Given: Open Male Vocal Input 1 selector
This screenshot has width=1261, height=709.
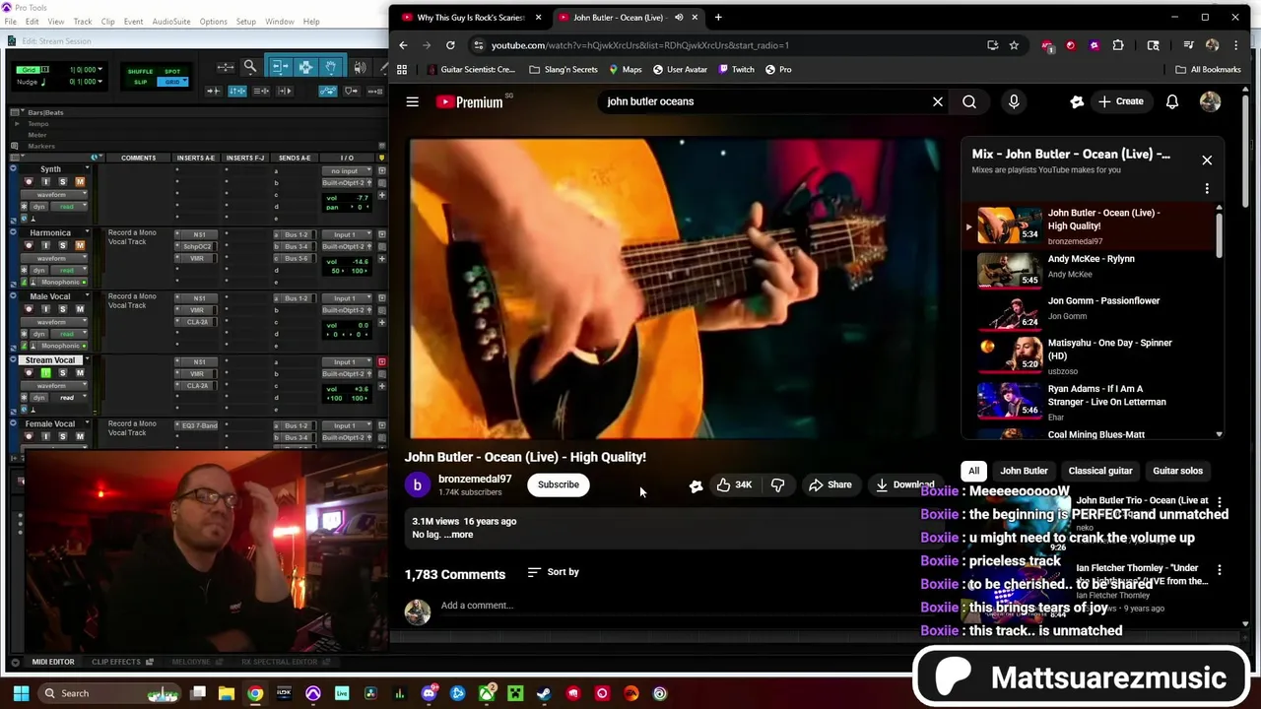Looking at the screenshot, I should coord(346,298).
